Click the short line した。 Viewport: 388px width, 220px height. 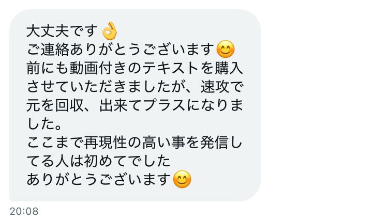pos(44,124)
